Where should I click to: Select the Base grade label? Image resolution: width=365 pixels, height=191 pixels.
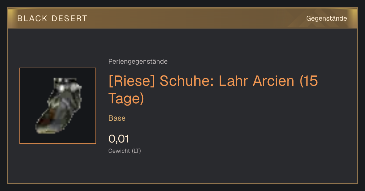click(117, 118)
